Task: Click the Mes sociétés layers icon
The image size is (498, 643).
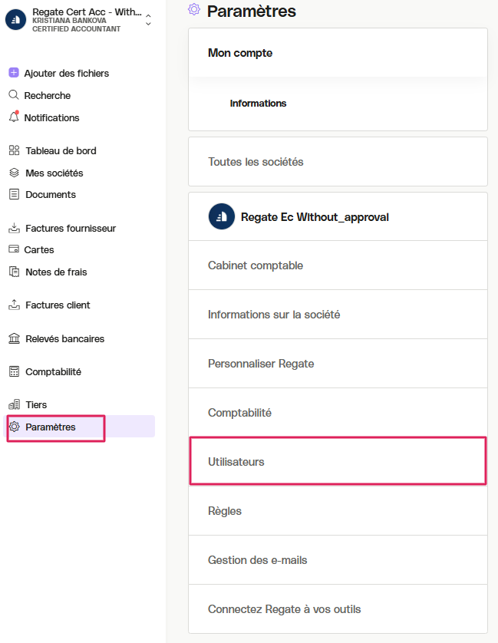Action: pos(14,173)
